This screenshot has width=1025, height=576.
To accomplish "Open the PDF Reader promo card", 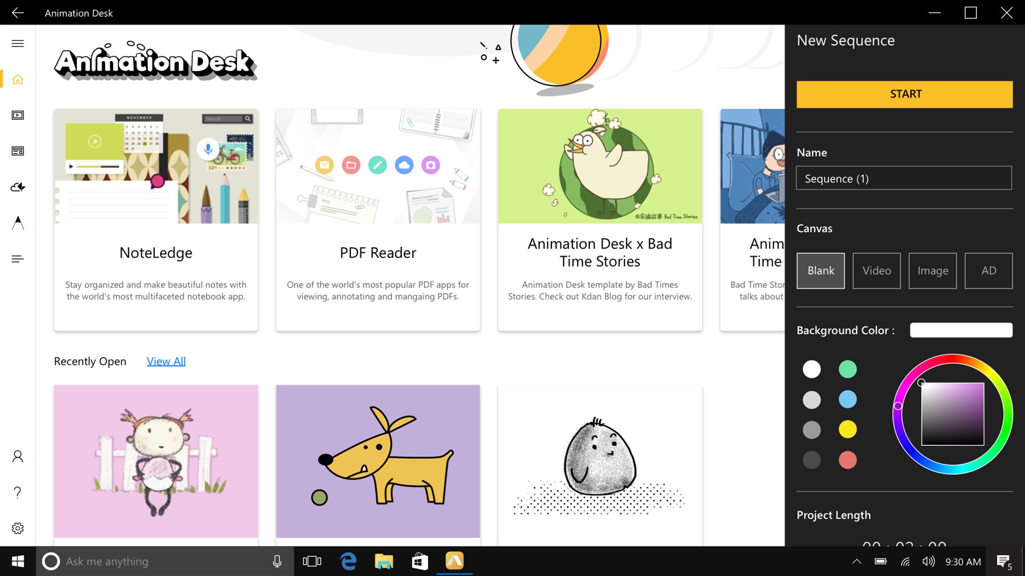I will click(378, 220).
